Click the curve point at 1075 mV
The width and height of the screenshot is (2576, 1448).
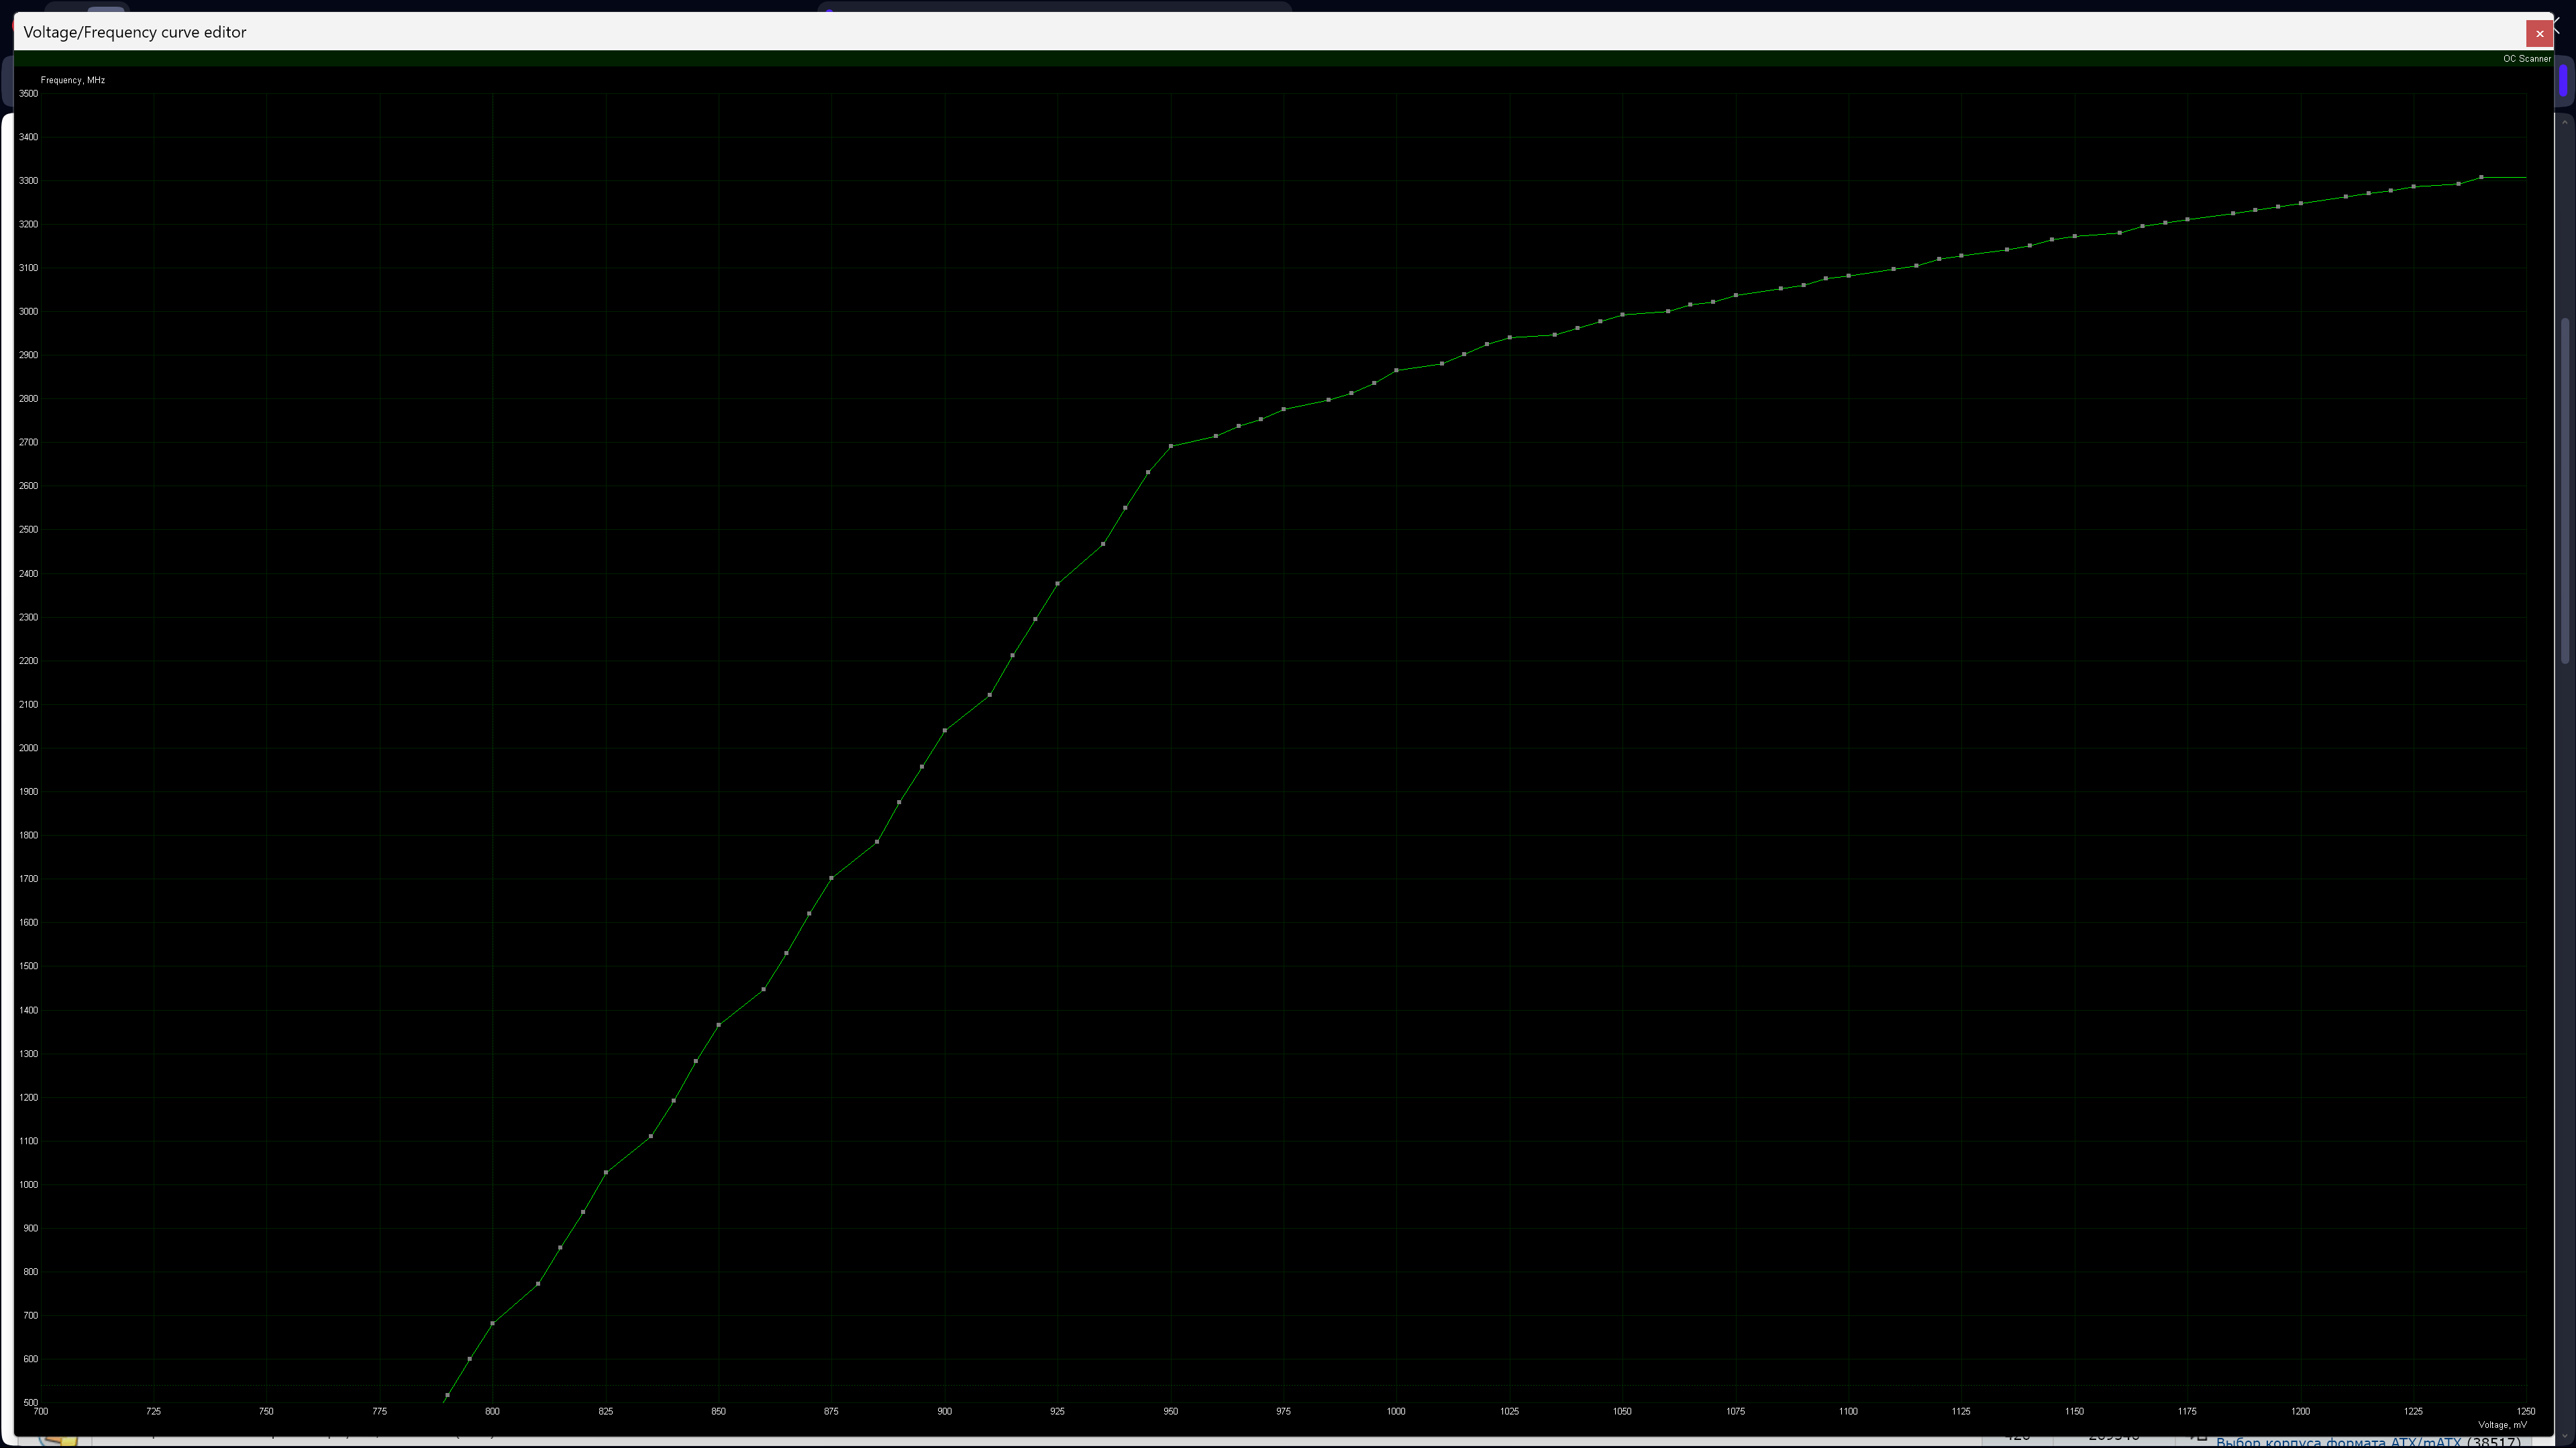[1735, 296]
